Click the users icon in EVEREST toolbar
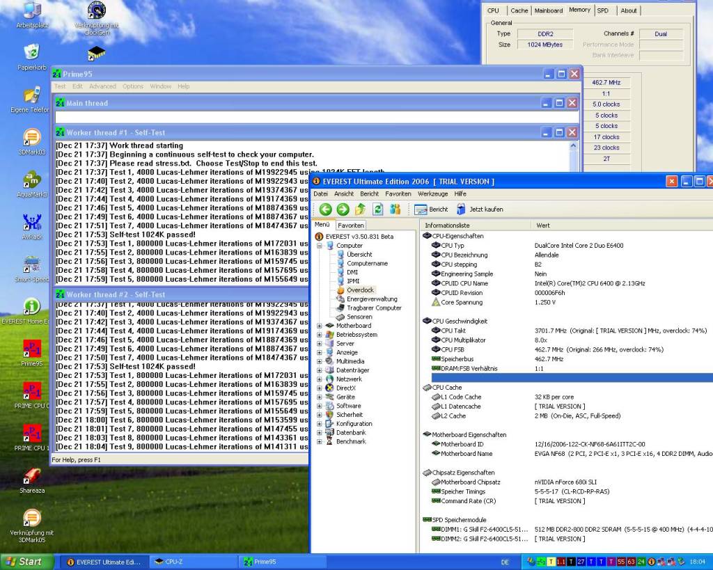The image size is (713, 570). pos(395,209)
